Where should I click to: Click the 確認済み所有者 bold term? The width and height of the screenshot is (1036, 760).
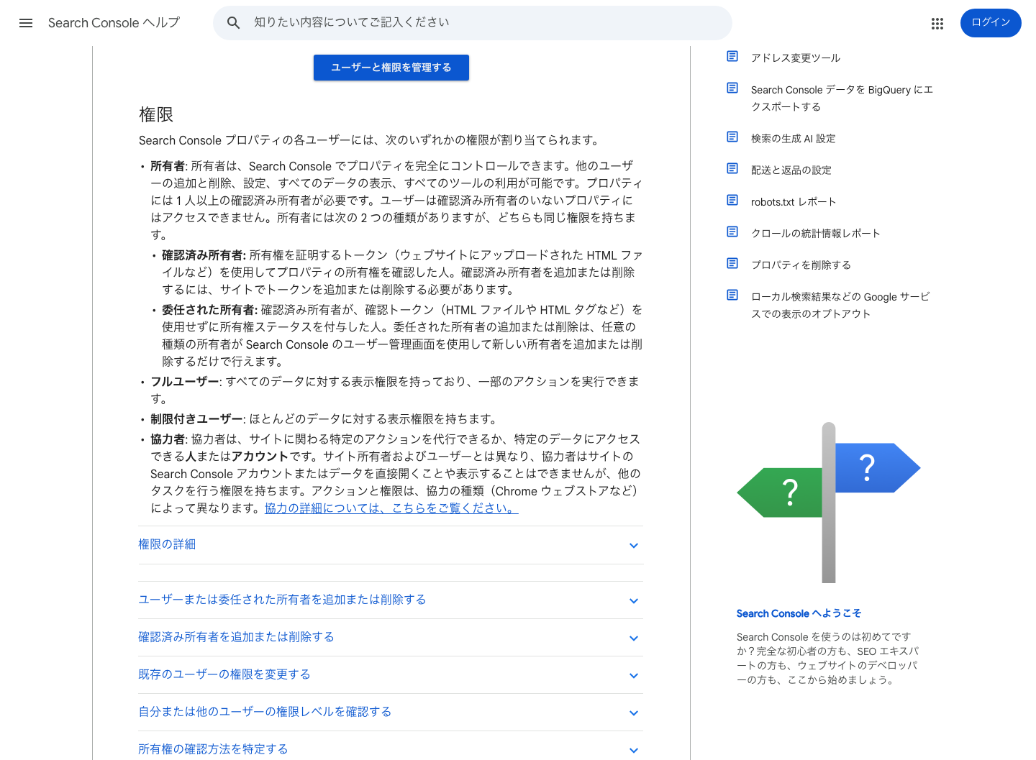pos(203,255)
